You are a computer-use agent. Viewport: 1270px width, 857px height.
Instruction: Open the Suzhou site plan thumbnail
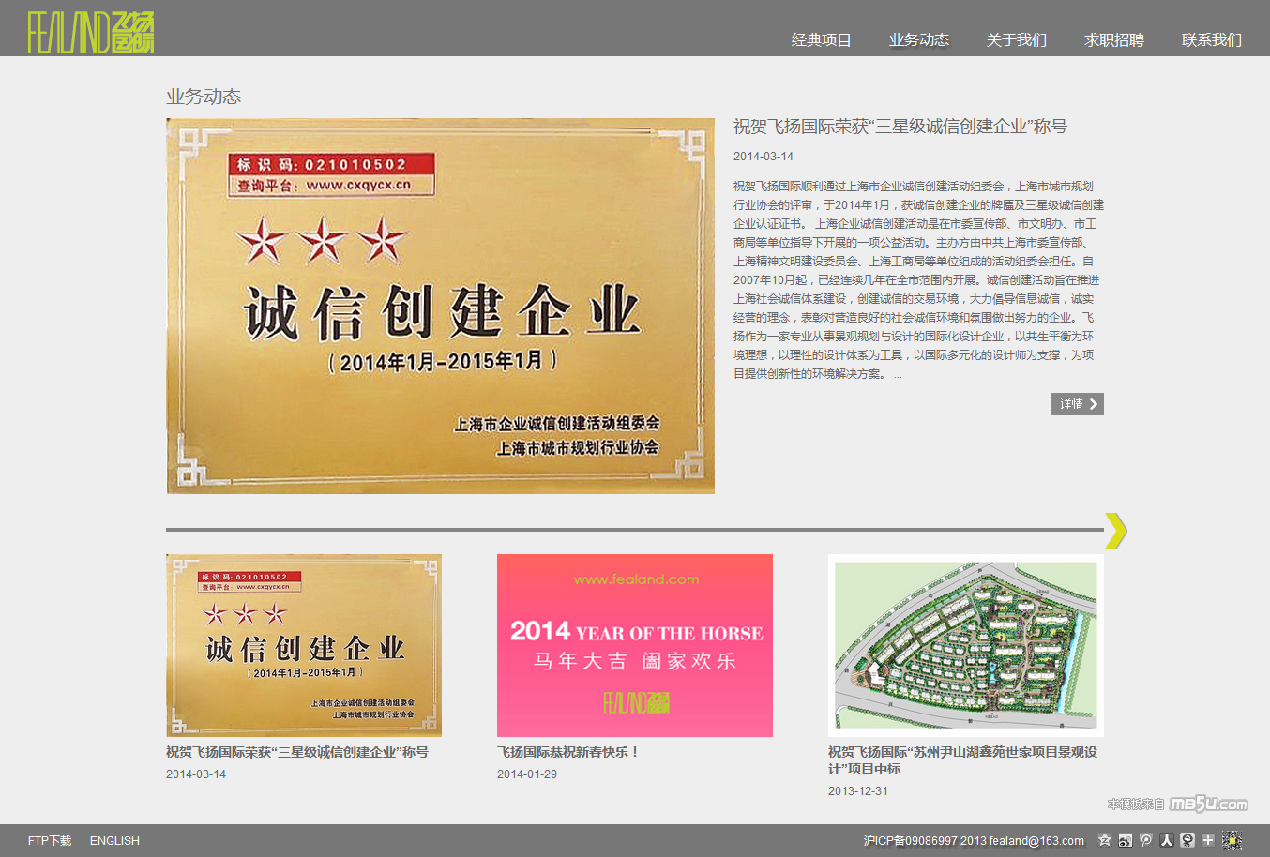point(966,645)
